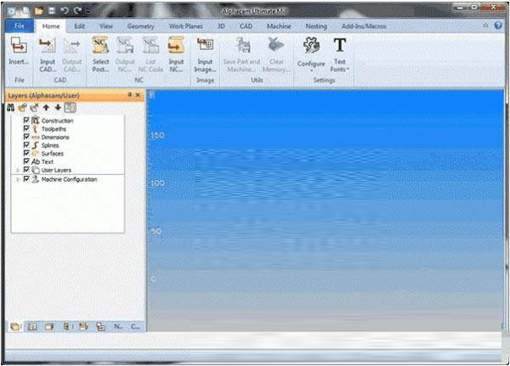
Task: Uncheck the Construction layer checkbox
Action: click(x=26, y=120)
